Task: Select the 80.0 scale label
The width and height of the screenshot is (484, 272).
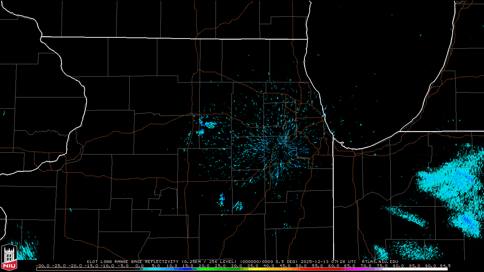Action: [x=398, y=266]
